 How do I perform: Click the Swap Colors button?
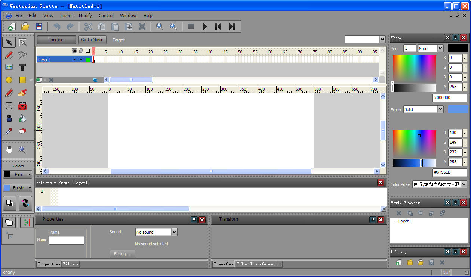[x=25, y=203]
